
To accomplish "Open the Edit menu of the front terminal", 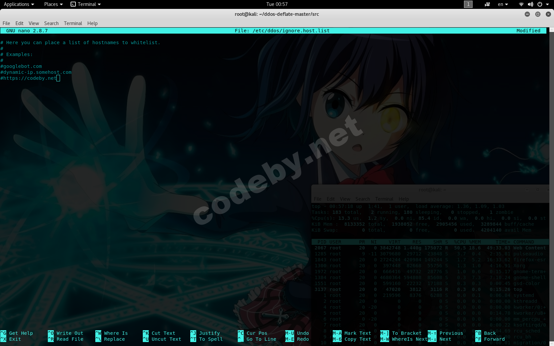I will click(x=19, y=23).
